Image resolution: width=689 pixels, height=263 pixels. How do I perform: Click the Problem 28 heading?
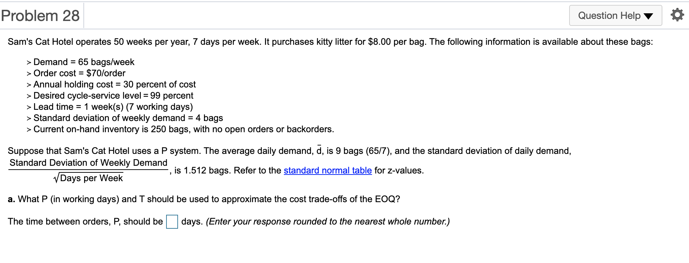[40, 16]
